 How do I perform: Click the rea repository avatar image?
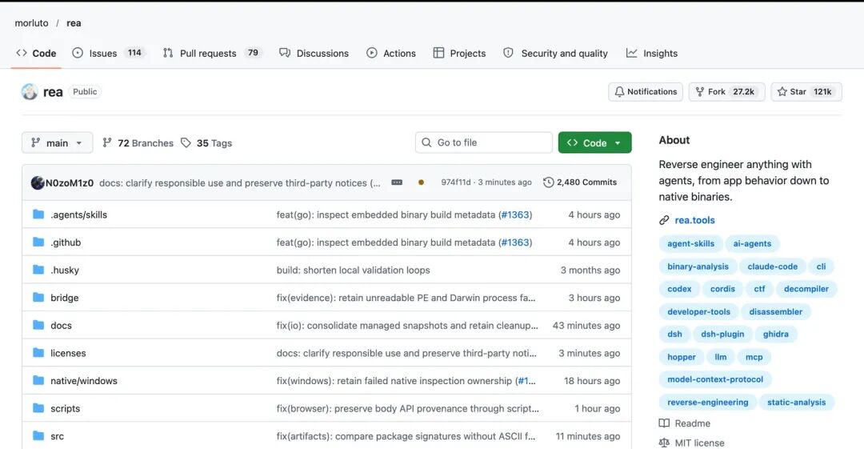click(30, 91)
